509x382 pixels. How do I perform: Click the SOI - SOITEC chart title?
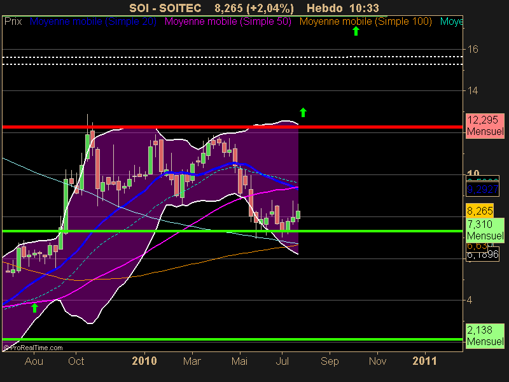[x=165, y=8]
